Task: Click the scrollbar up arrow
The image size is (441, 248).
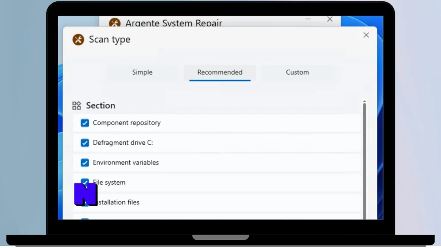Action: (x=364, y=101)
